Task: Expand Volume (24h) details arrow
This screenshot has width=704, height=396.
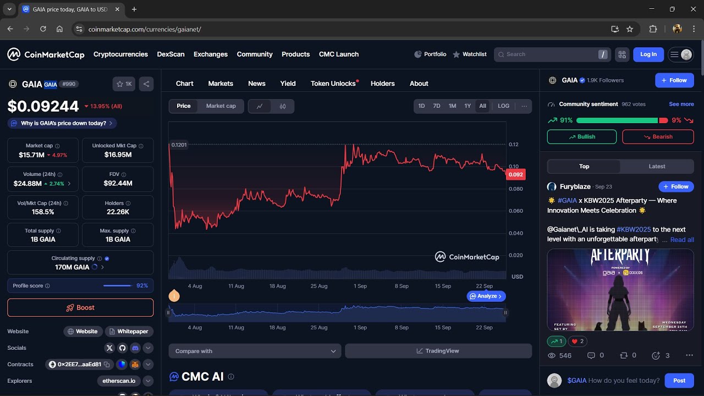Action: (x=69, y=184)
